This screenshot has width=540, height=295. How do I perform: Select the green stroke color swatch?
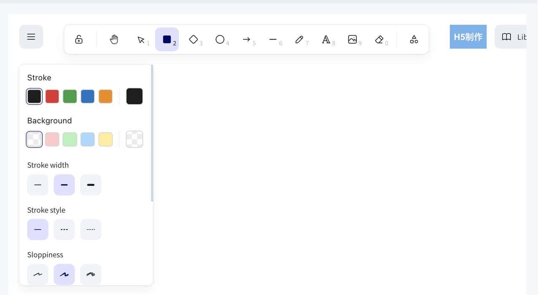[x=70, y=96]
